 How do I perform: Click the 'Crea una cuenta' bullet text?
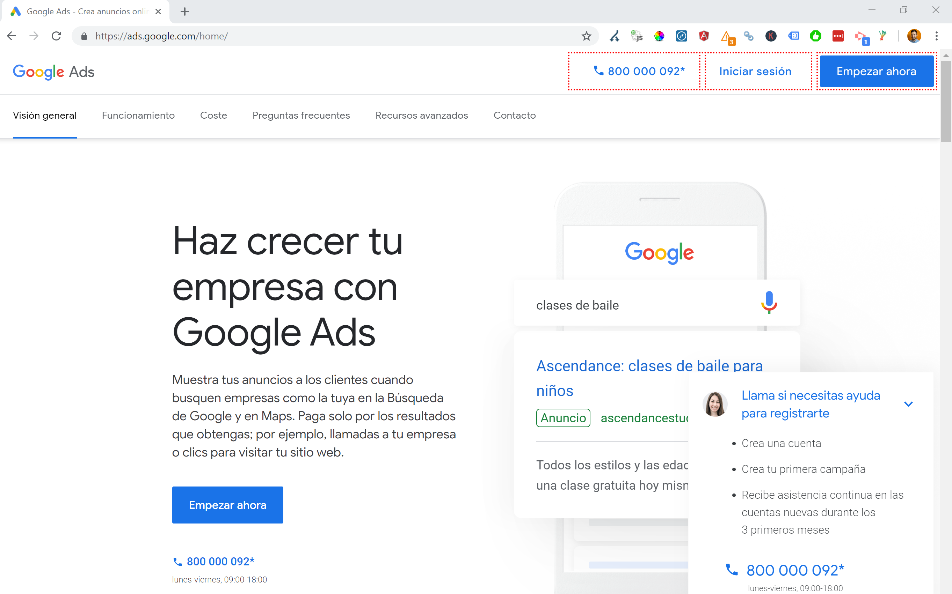click(782, 443)
